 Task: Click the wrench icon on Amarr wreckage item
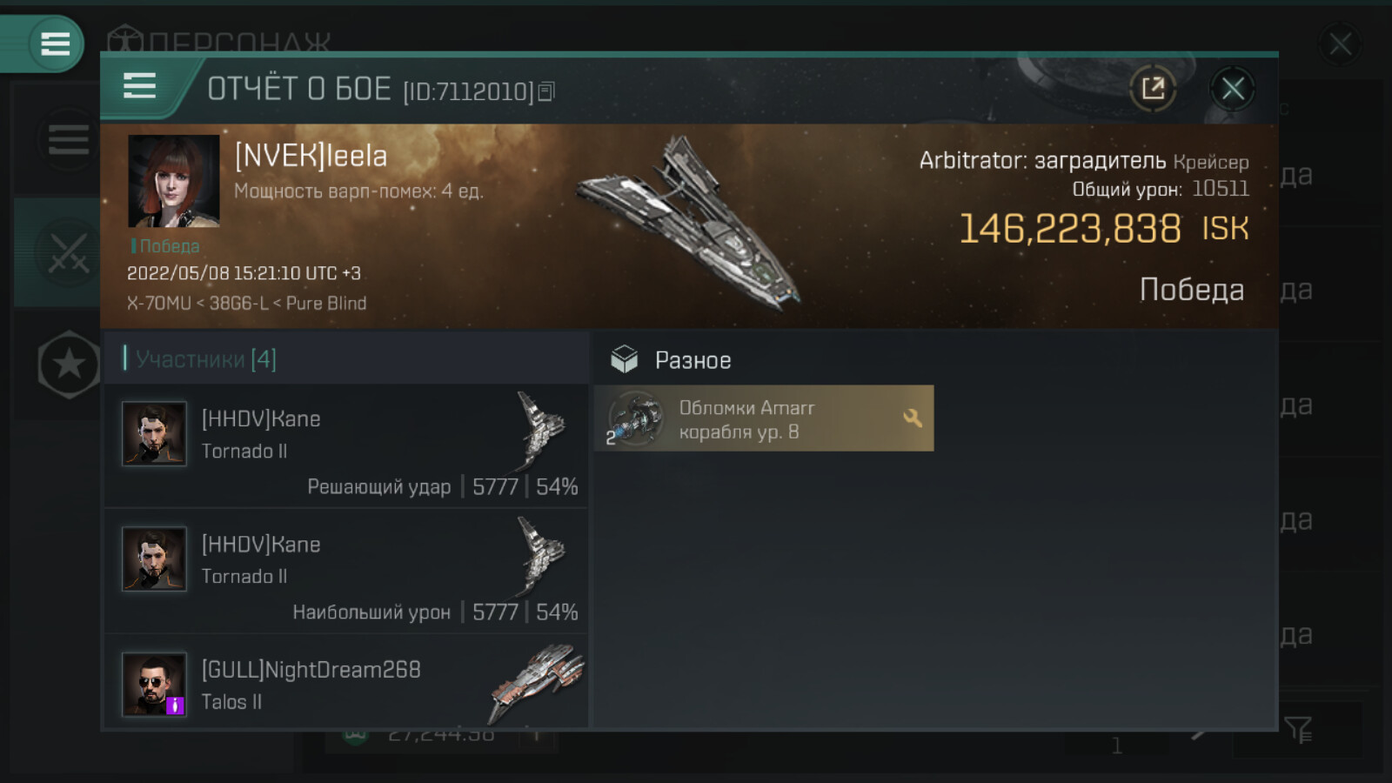(912, 418)
